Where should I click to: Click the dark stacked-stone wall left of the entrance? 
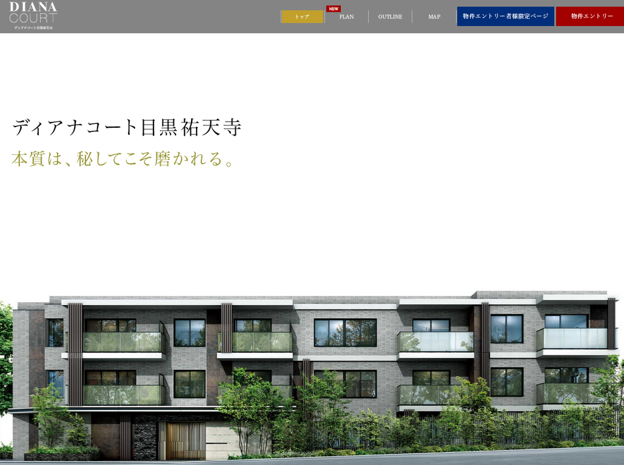[x=145, y=440]
